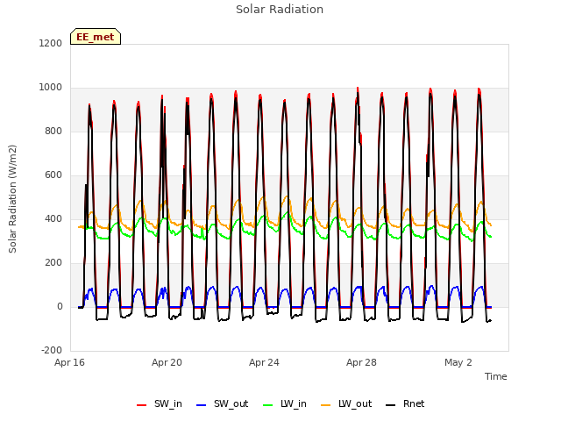Click the Apr 16 x-axis tick label

pyautogui.click(x=69, y=362)
